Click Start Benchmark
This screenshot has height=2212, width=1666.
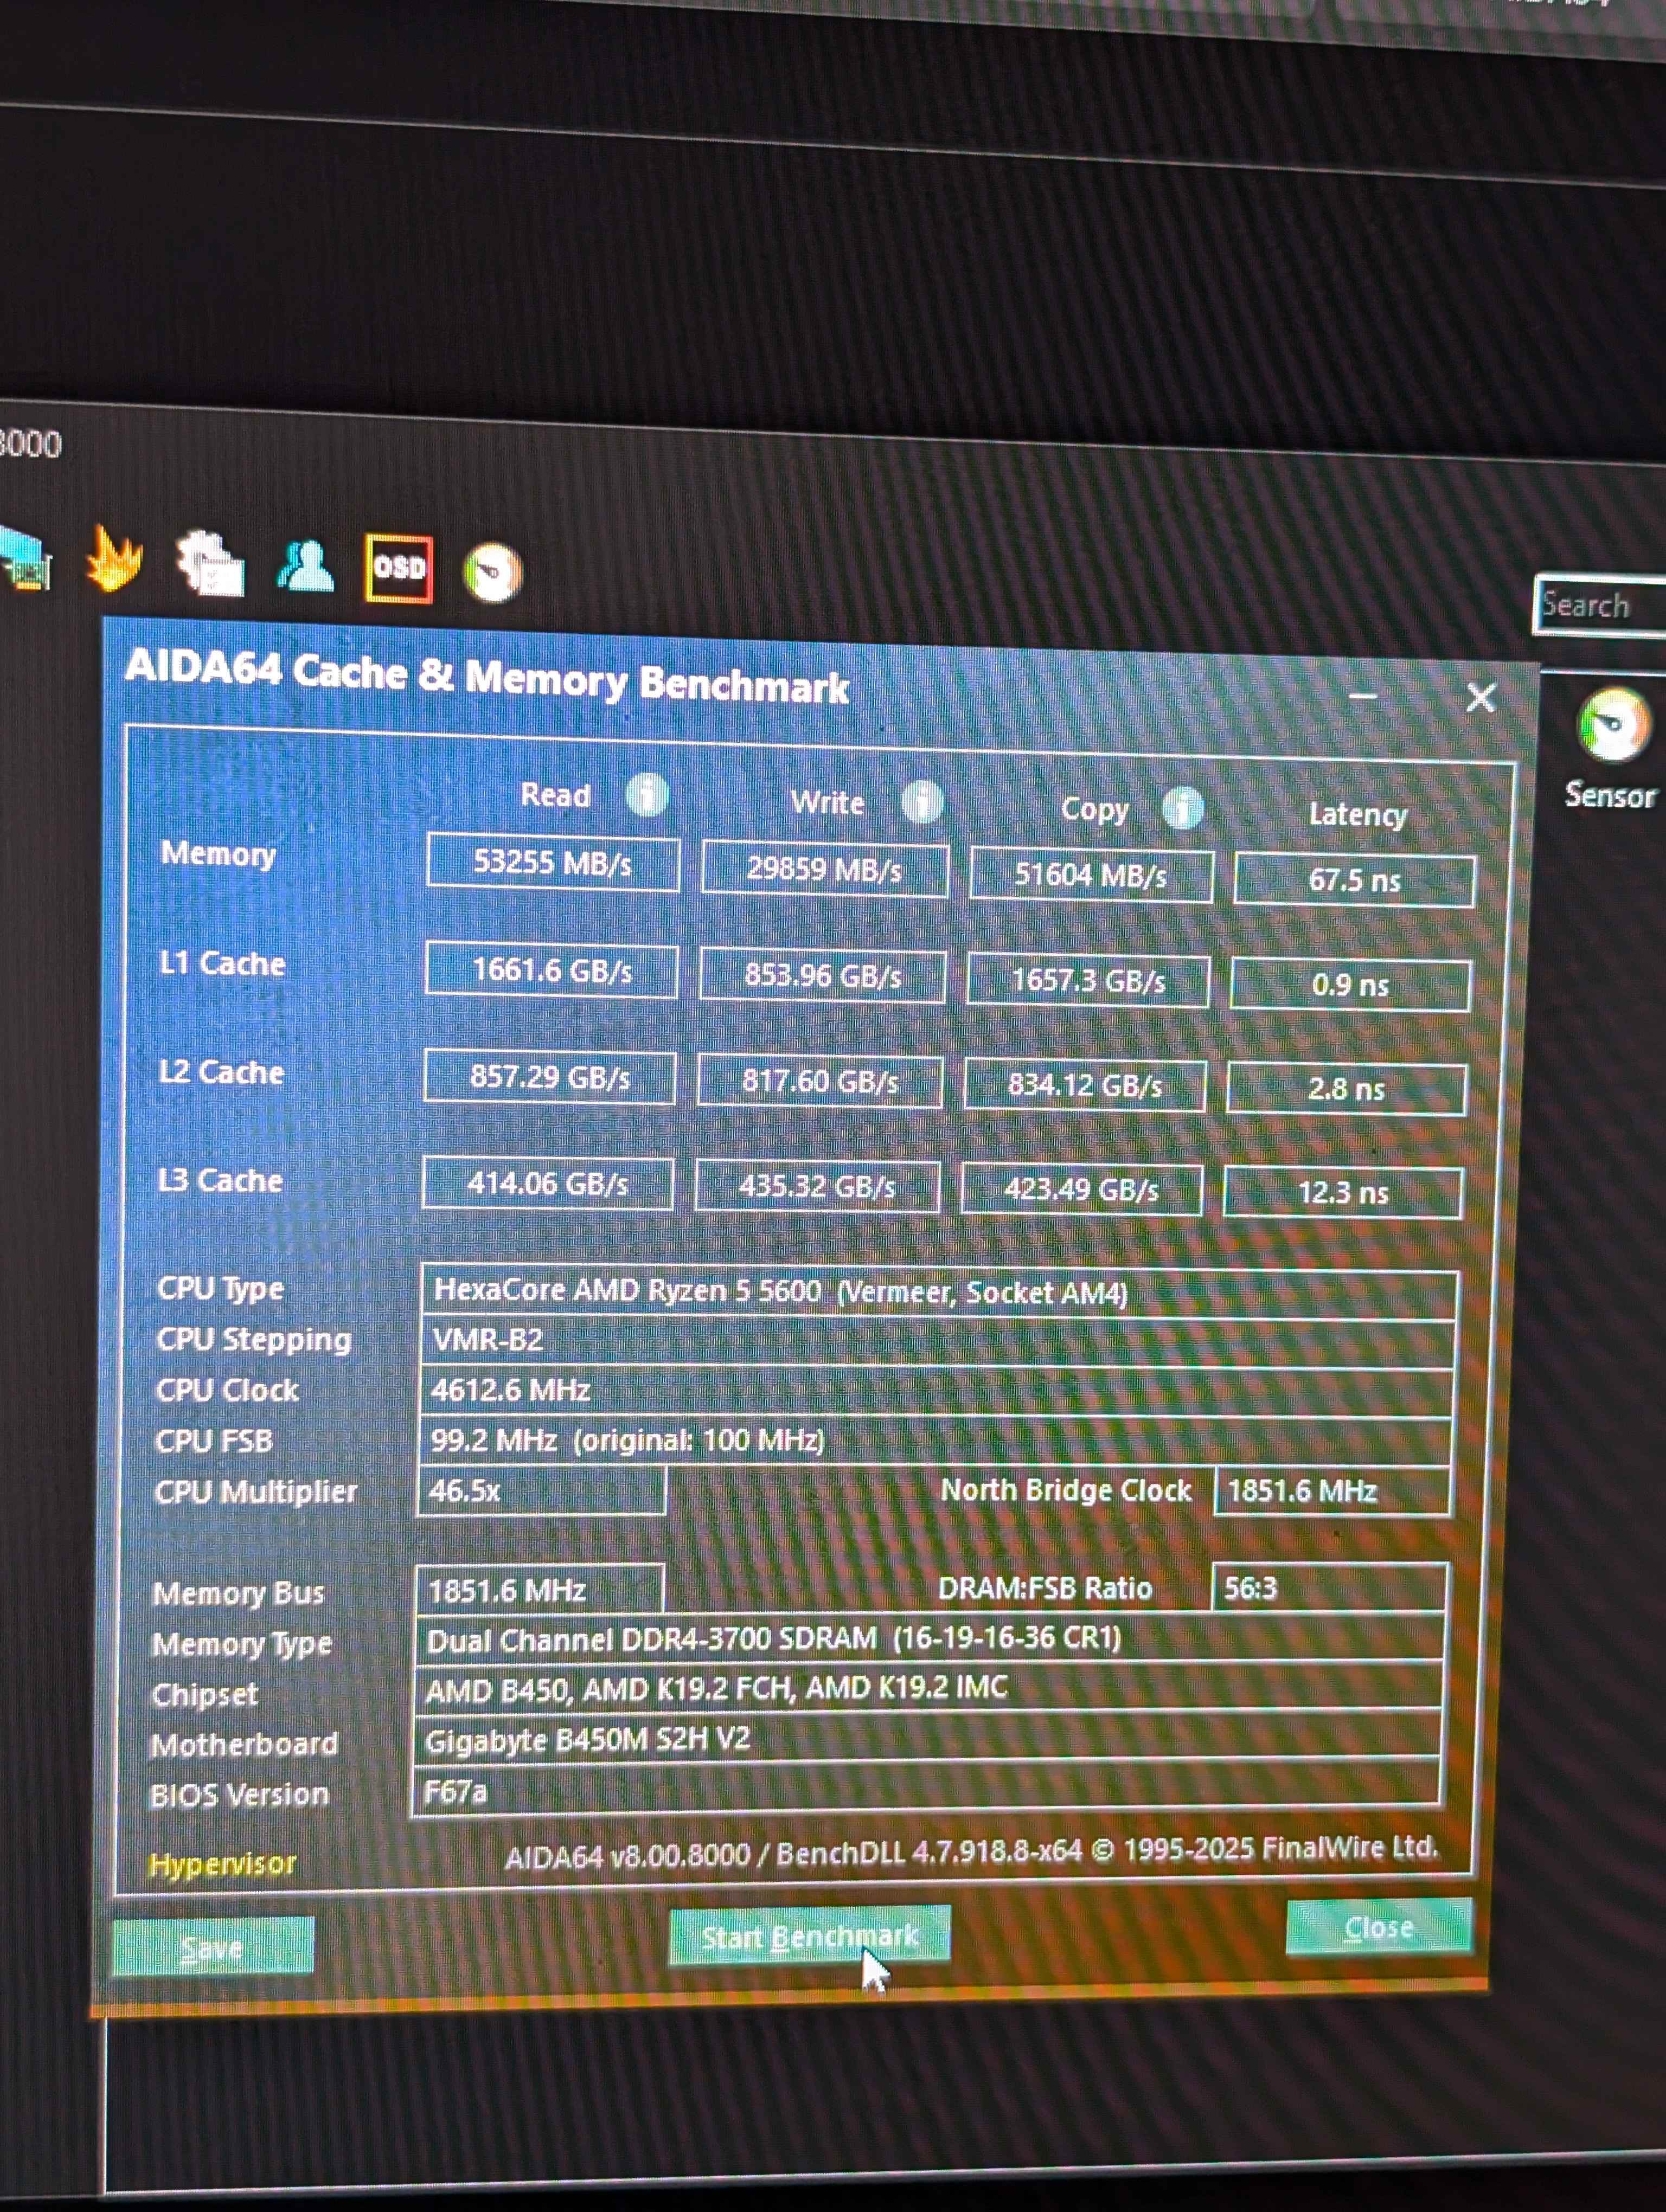(x=810, y=1937)
